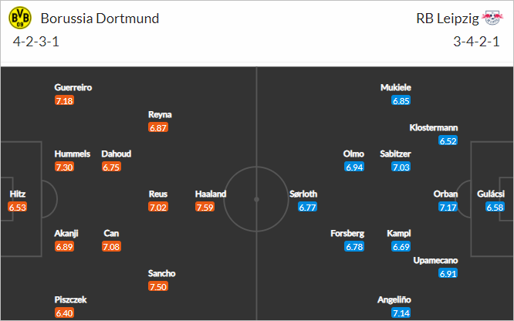Select Sancho's 7.50 rating badge
Viewport: 514px width, 321px height.
click(x=158, y=286)
